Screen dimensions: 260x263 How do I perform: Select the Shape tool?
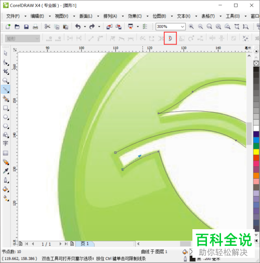6,62
